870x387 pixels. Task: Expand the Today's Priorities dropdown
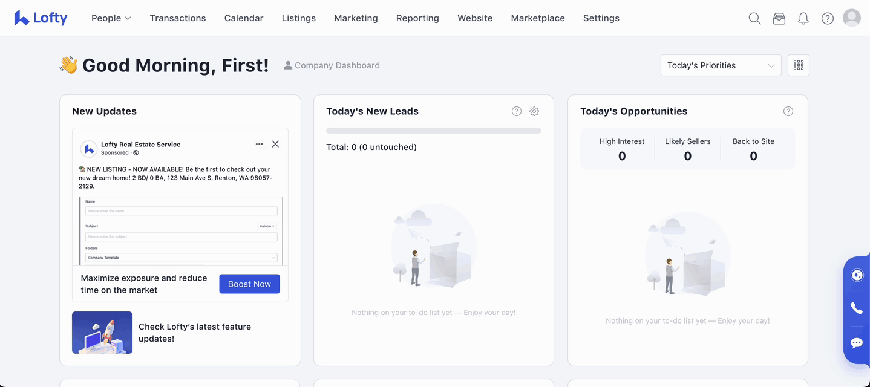tap(721, 65)
